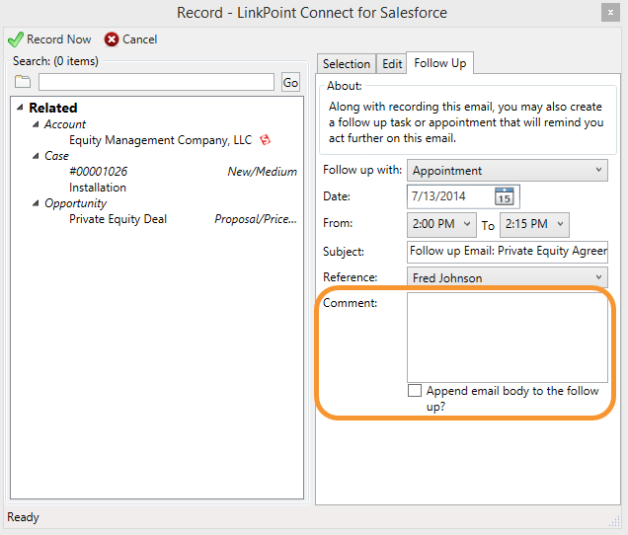628x535 pixels.
Task: Open the calendar date picker icon
Action: point(504,196)
